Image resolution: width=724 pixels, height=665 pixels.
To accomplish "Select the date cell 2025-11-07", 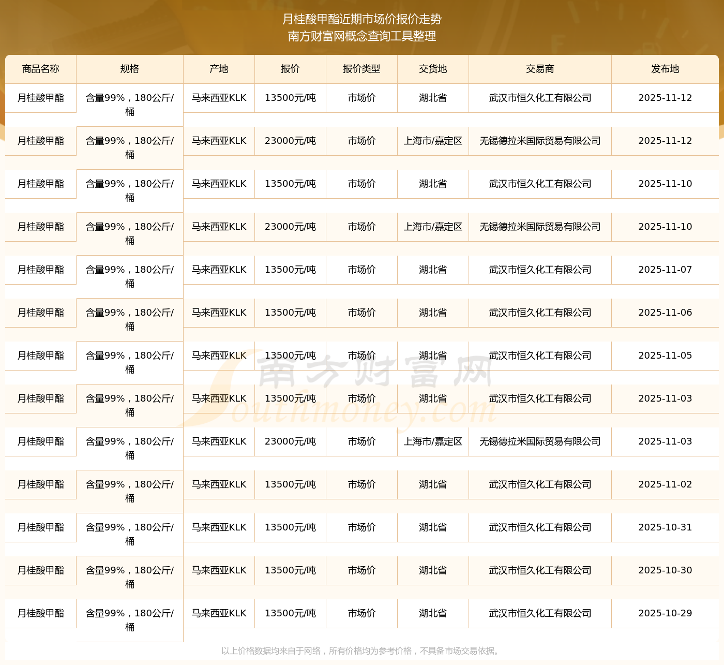I will click(x=665, y=270).
